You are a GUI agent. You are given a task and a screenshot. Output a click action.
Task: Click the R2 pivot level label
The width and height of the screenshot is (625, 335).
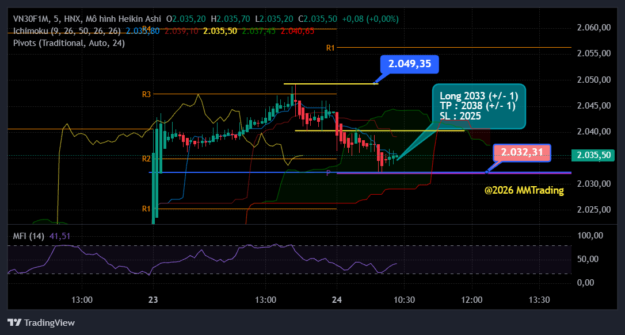pyautogui.click(x=146, y=159)
